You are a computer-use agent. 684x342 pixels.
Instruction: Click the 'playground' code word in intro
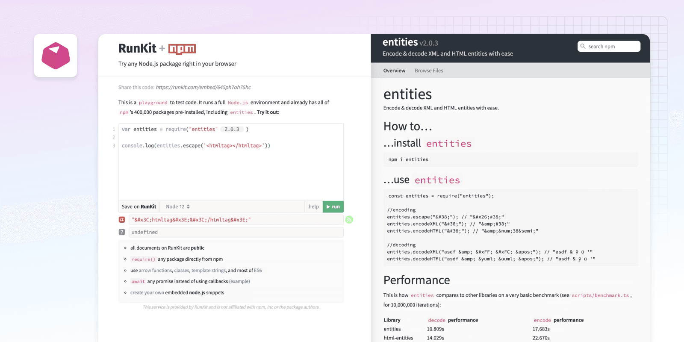[153, 103]
